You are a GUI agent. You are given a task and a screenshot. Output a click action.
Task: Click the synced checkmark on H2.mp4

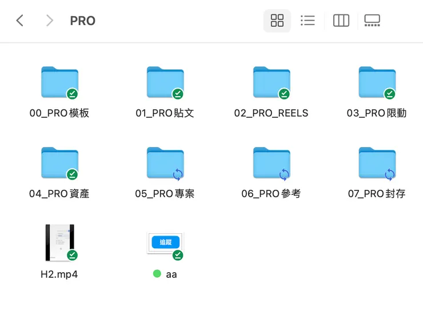click(x=72, y=255)
